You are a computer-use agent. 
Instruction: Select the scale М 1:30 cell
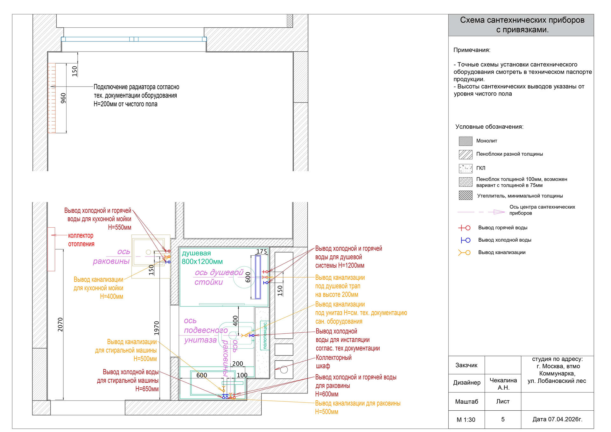point(466,420)
